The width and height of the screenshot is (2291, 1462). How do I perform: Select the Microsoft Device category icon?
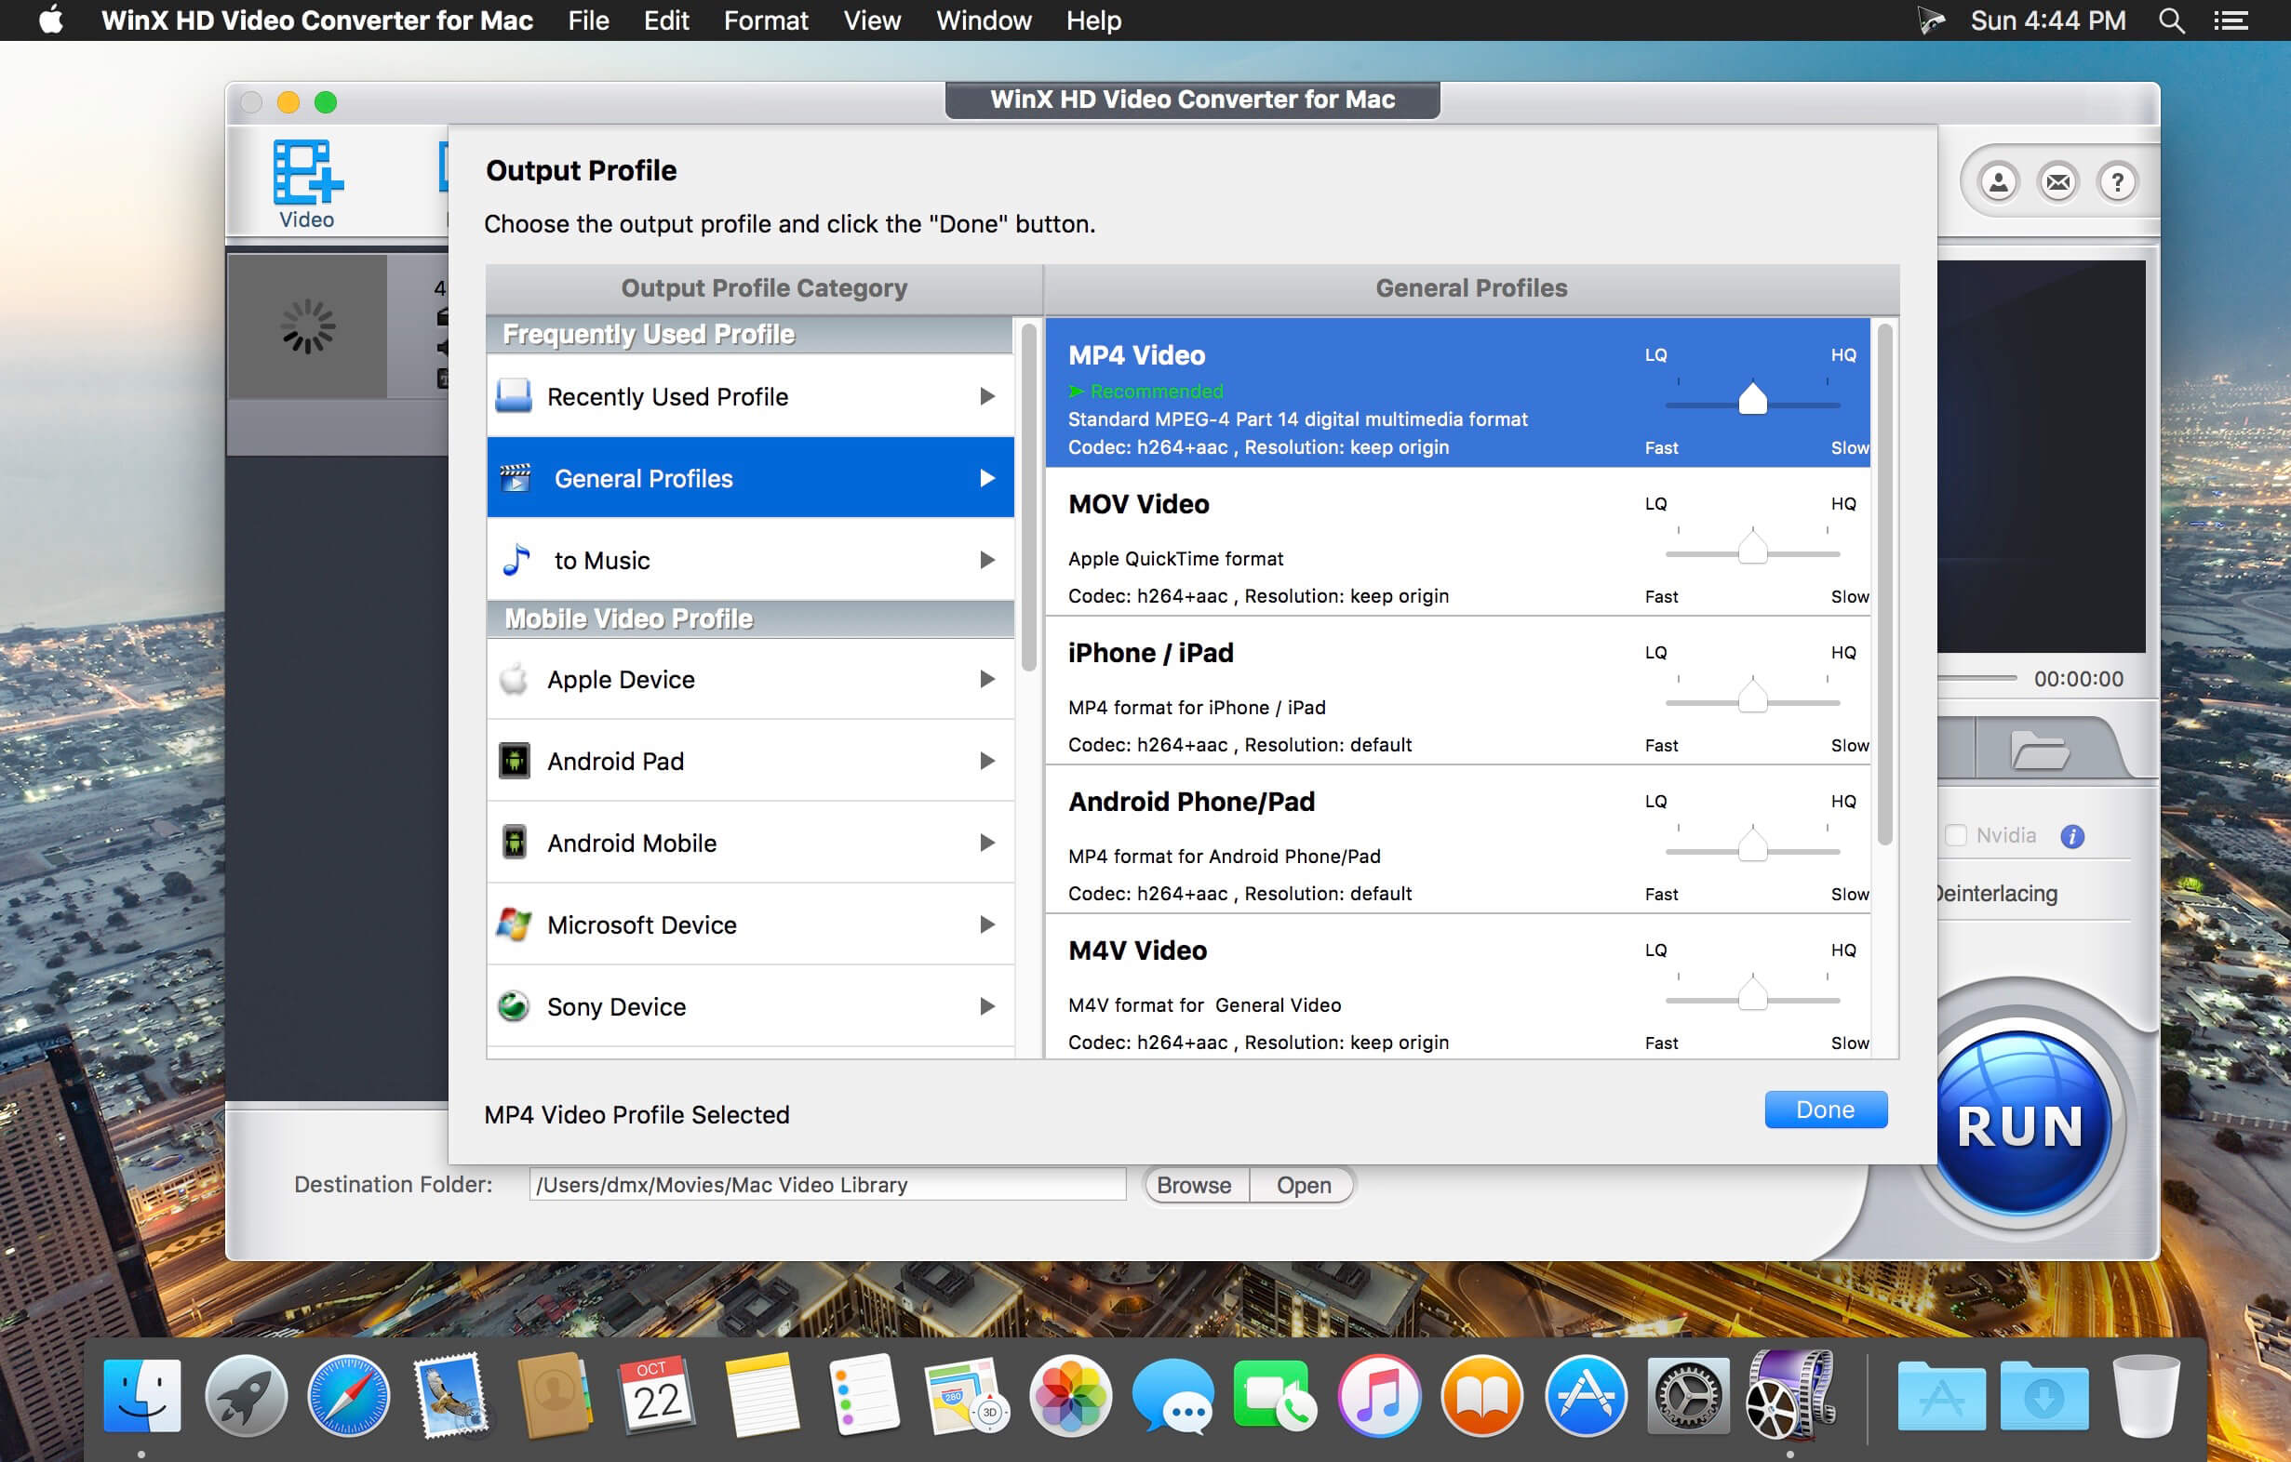point(515,924)
